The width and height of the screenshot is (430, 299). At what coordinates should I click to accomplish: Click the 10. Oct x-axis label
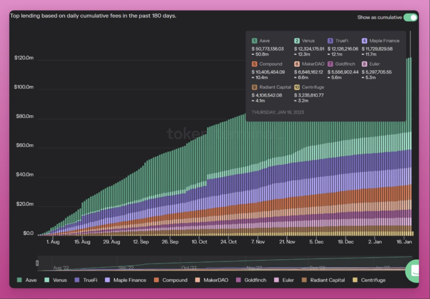click(199, 242)
